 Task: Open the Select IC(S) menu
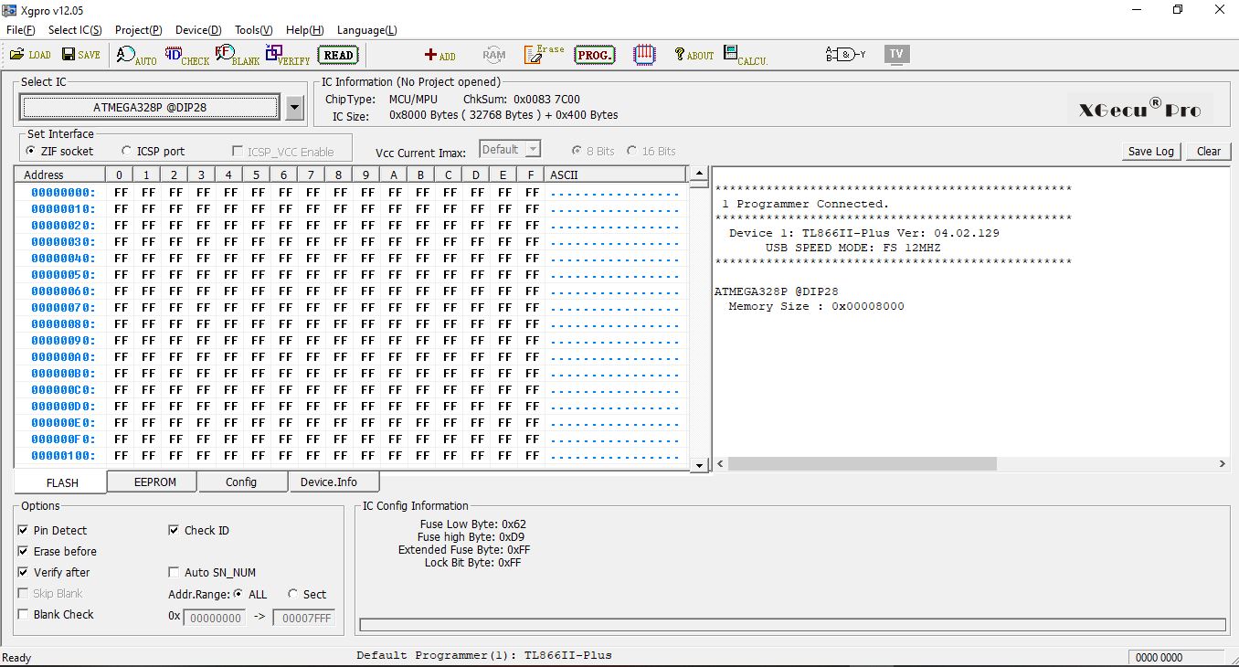click(75, 30)
